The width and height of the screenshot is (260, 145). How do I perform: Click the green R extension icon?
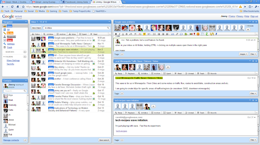click(x=207, y=34)
